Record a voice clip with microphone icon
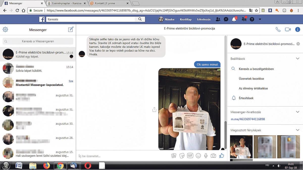This screenshot has height=170, width=303. pyautogui.click(x=206, y=156)
